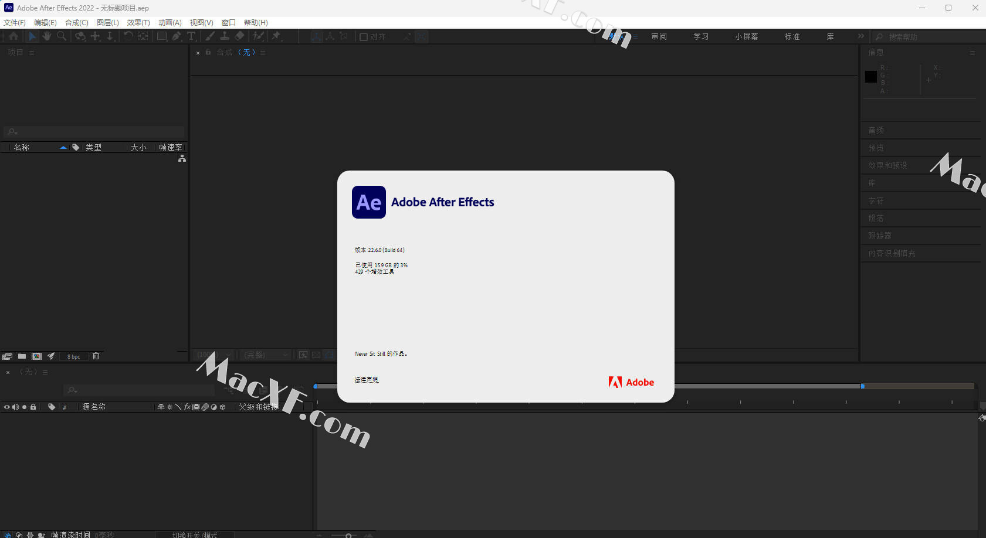The width and height of the screenshot is (986, 538).
Task: Toggle the lock column in timeline
Action: pos(33,407)
